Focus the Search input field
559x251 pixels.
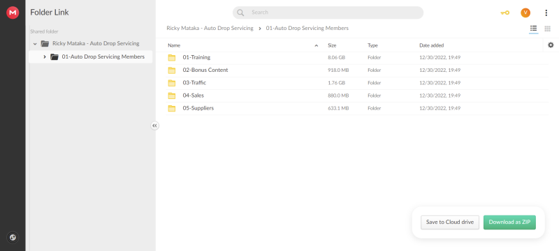328,13
